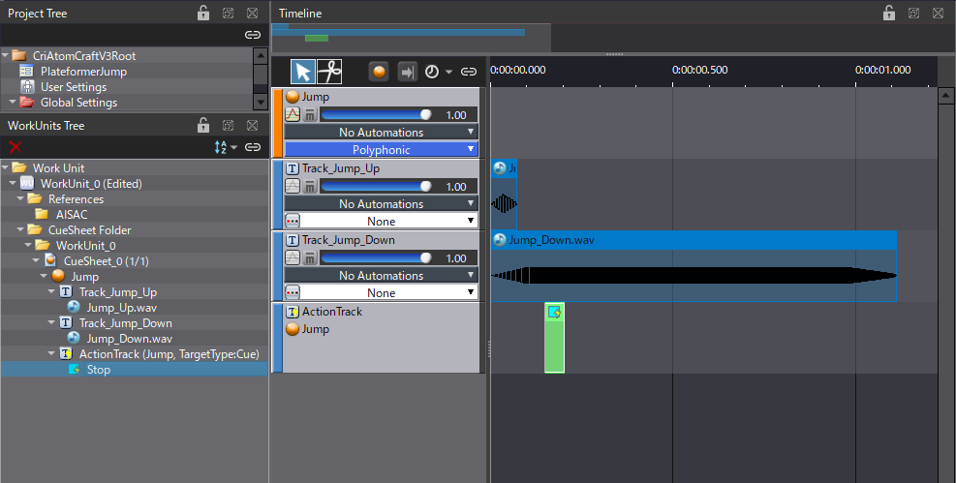Open Track_Jump_Down No Automations dropdown
This screenshot has height=483, width=956.
coord(381,275)
